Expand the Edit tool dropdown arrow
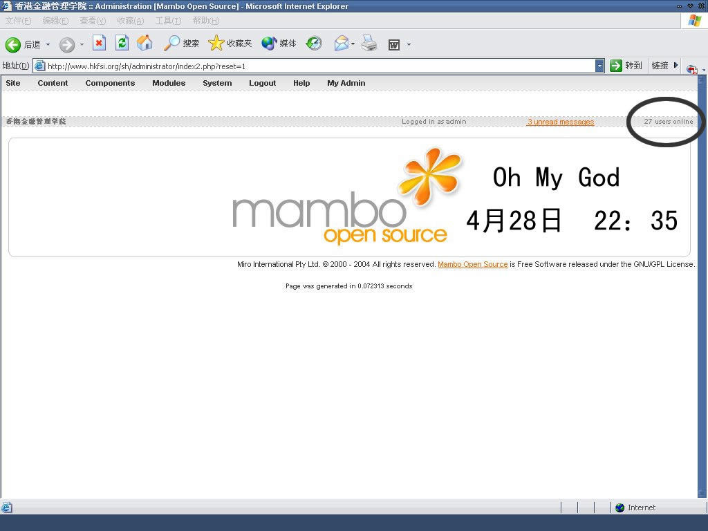Screen dimensions: 708x531 (409, 44)
